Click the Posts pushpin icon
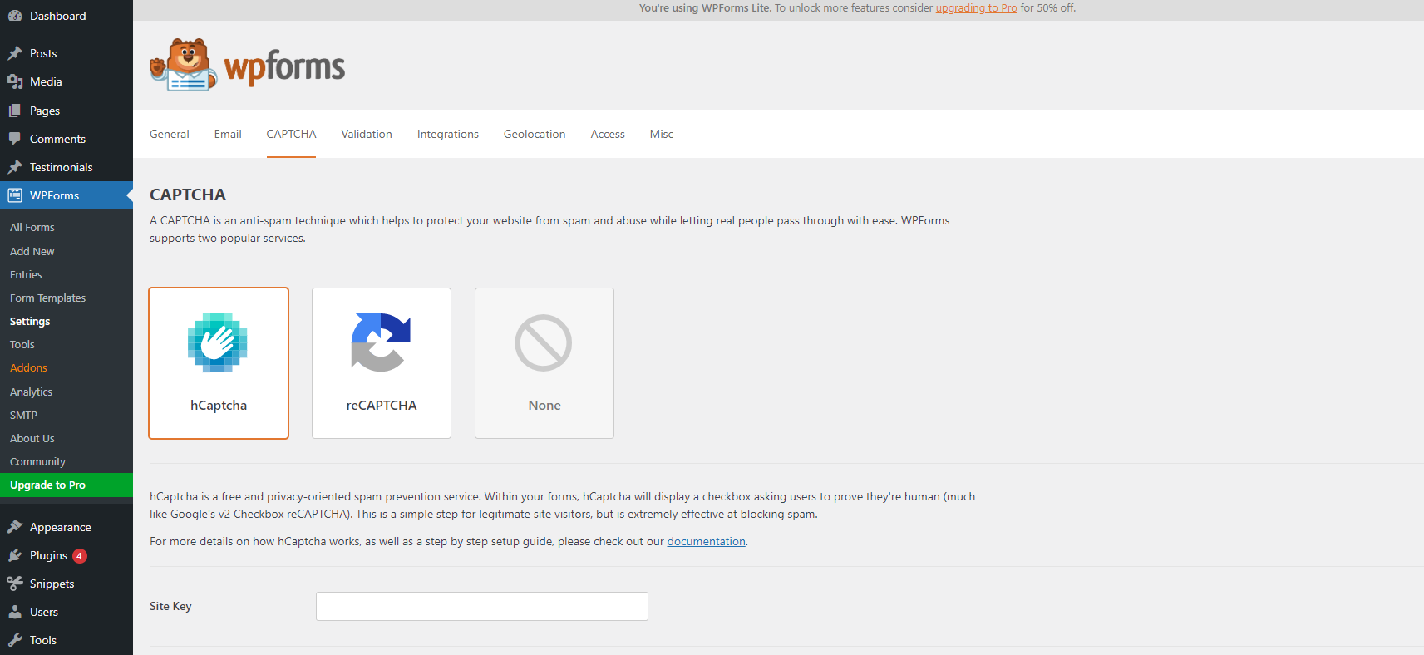 15,53
